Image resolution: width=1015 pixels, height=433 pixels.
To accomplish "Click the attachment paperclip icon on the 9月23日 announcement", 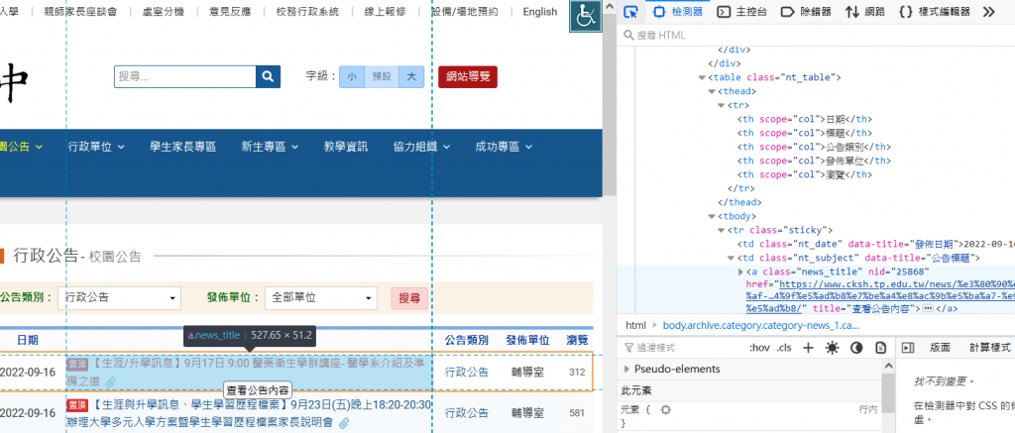I will tap(344, 423).
